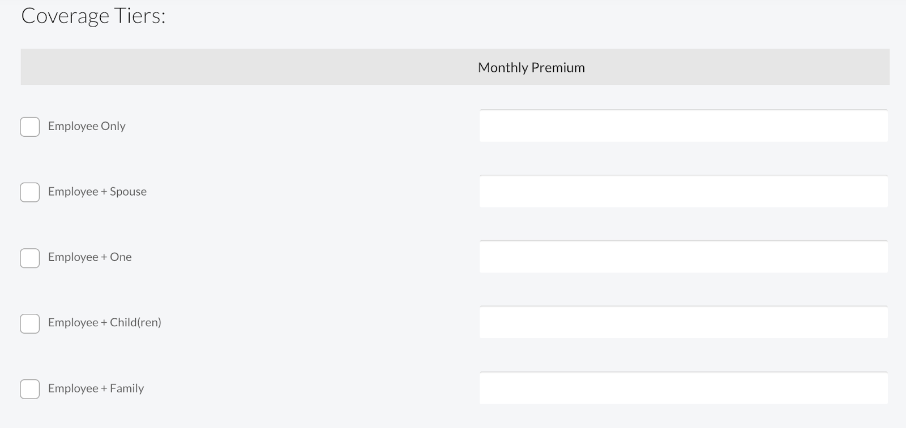Click the "Employee Only" label text

coord(87,126)
